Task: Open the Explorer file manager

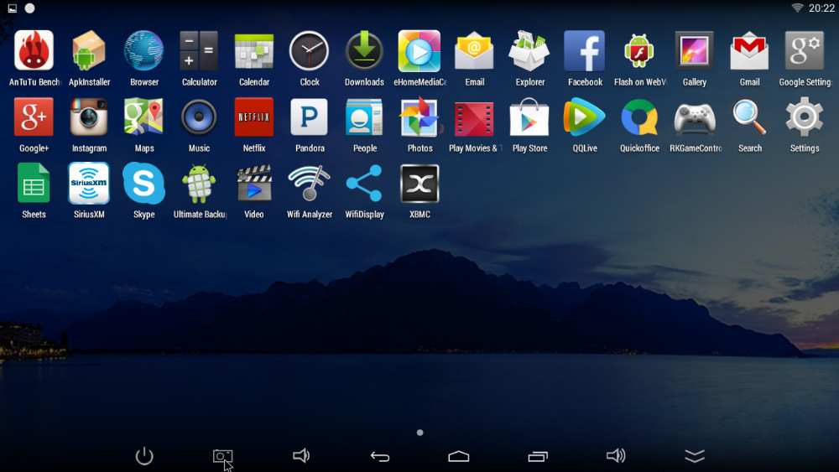Action: click(529, 51)
